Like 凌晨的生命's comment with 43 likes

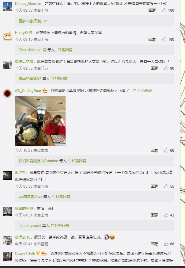click(166, 215)
